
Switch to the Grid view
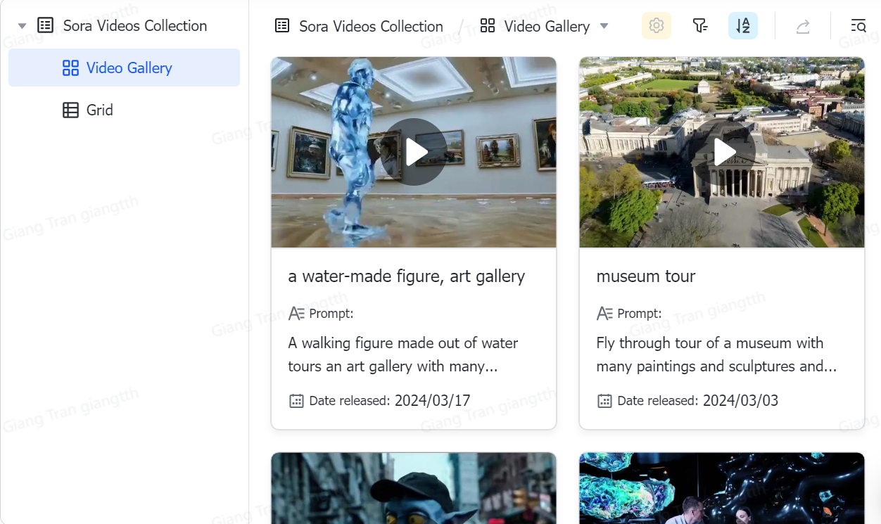coord(99,110)
